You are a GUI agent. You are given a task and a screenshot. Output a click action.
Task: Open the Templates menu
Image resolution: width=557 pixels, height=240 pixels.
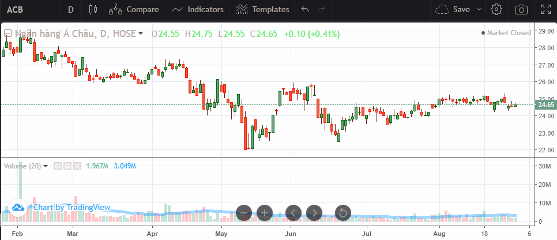[x=262, y=9]
